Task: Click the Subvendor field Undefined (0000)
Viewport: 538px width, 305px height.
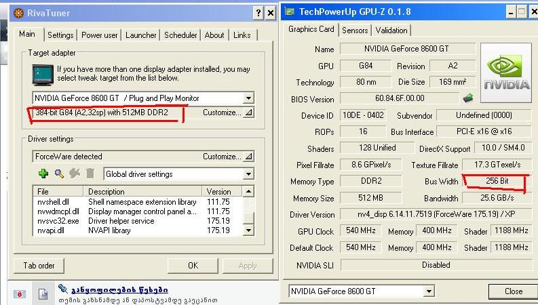Action: tap(484, 115)
